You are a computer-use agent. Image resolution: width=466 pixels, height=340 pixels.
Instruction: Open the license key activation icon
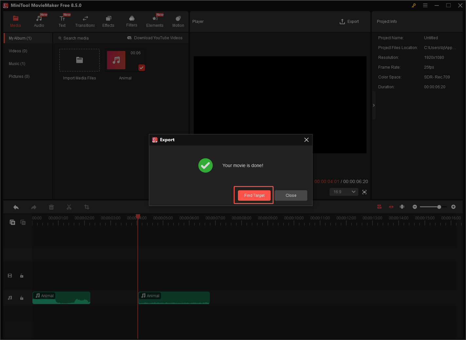click(x=414, y=5)
